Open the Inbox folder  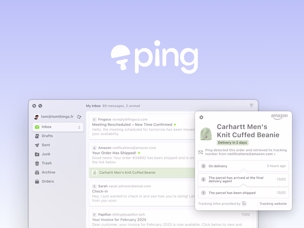(x=58, y=127)
